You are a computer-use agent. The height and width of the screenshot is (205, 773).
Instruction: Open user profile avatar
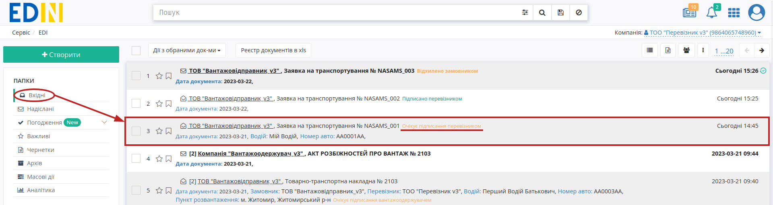pyautogui.click(x=756, y=12)
